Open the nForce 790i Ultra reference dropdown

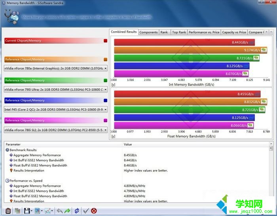click(x=56, y=89)
